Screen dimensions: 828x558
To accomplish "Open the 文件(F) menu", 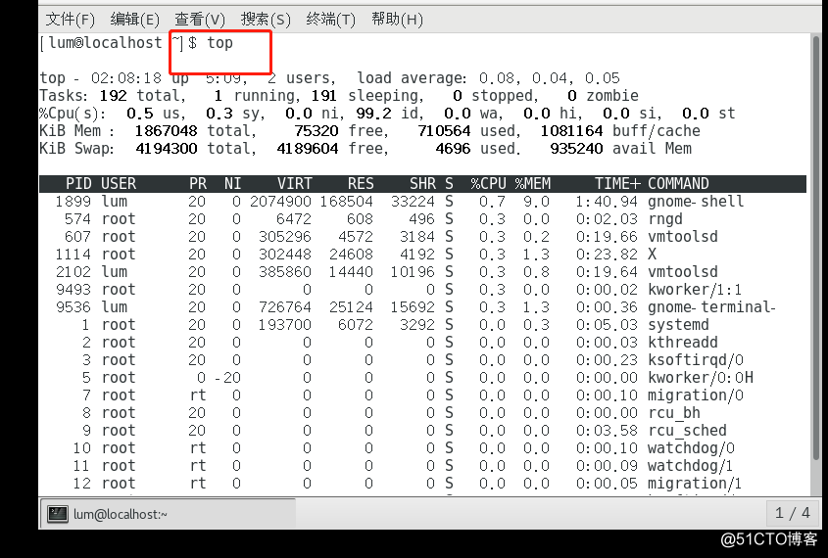I will (x=70, y=20).
